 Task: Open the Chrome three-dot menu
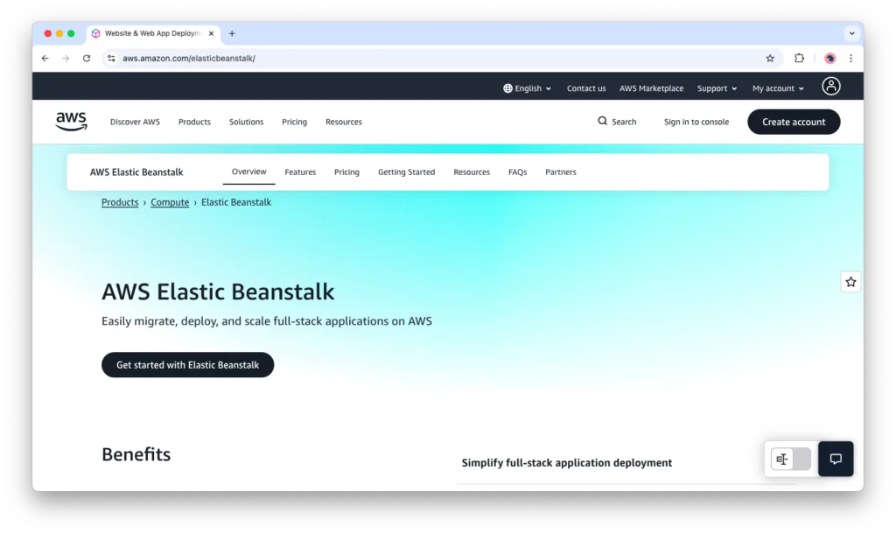pyautogui.click(x=850, y=59)
